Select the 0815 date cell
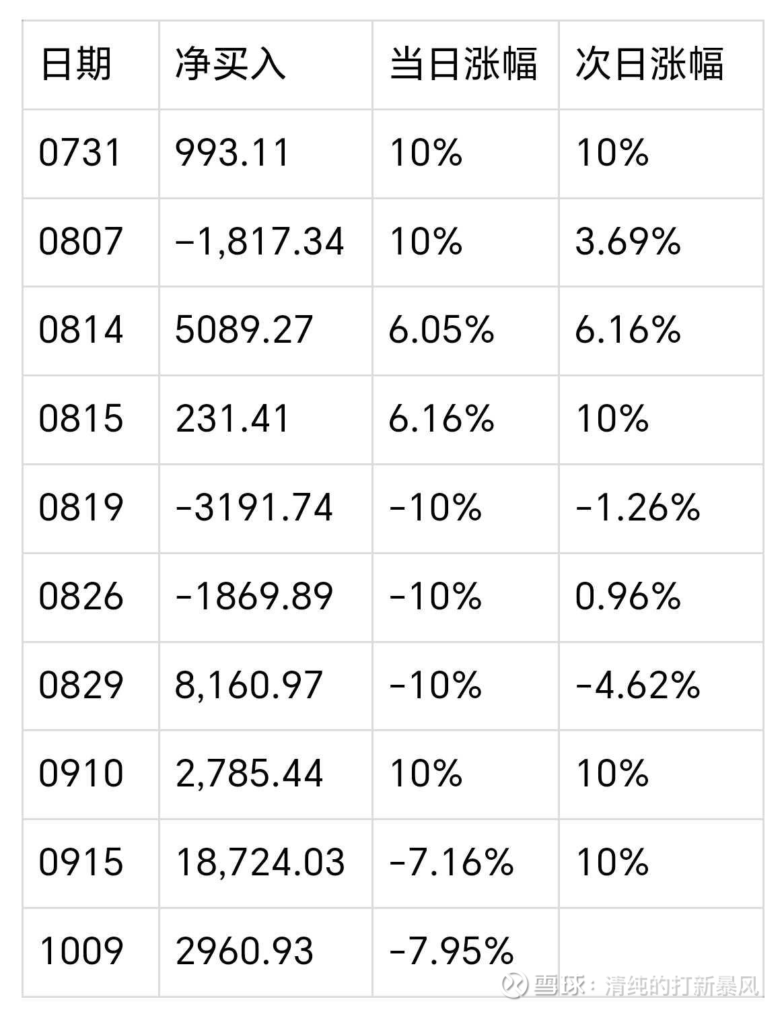Image resolution: width=782 pixels, height=1010 pixels. pyautogui.click(x=81, y=419)
